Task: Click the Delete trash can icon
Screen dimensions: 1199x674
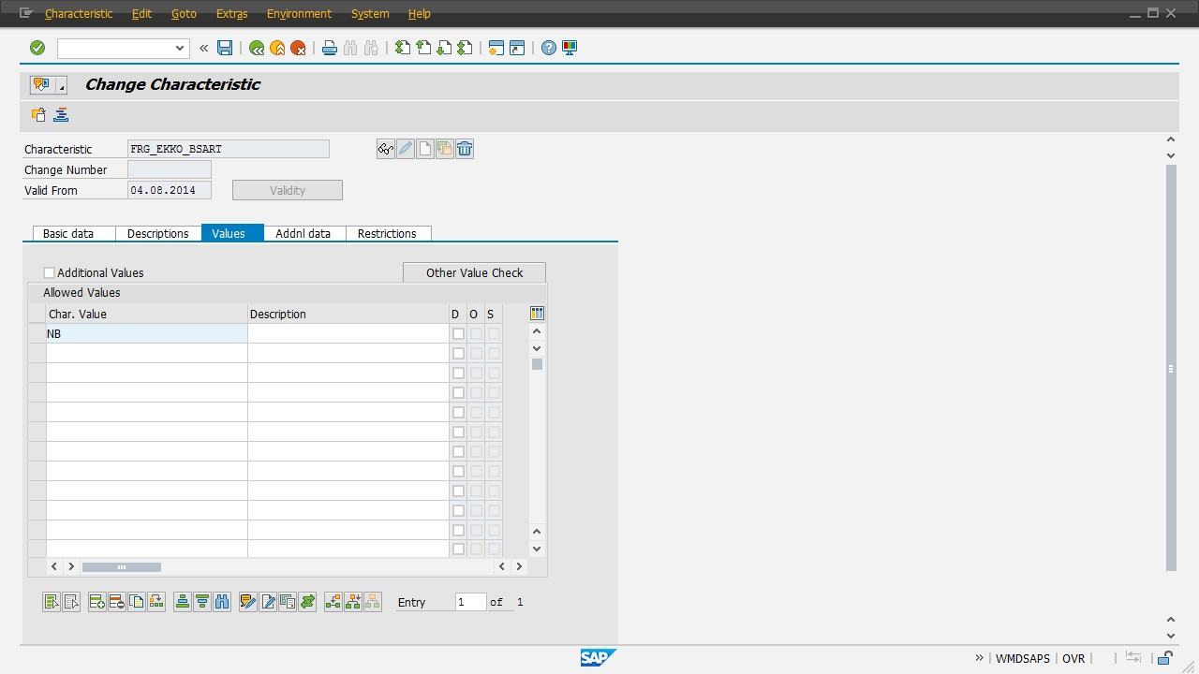Action: [465, 149]
